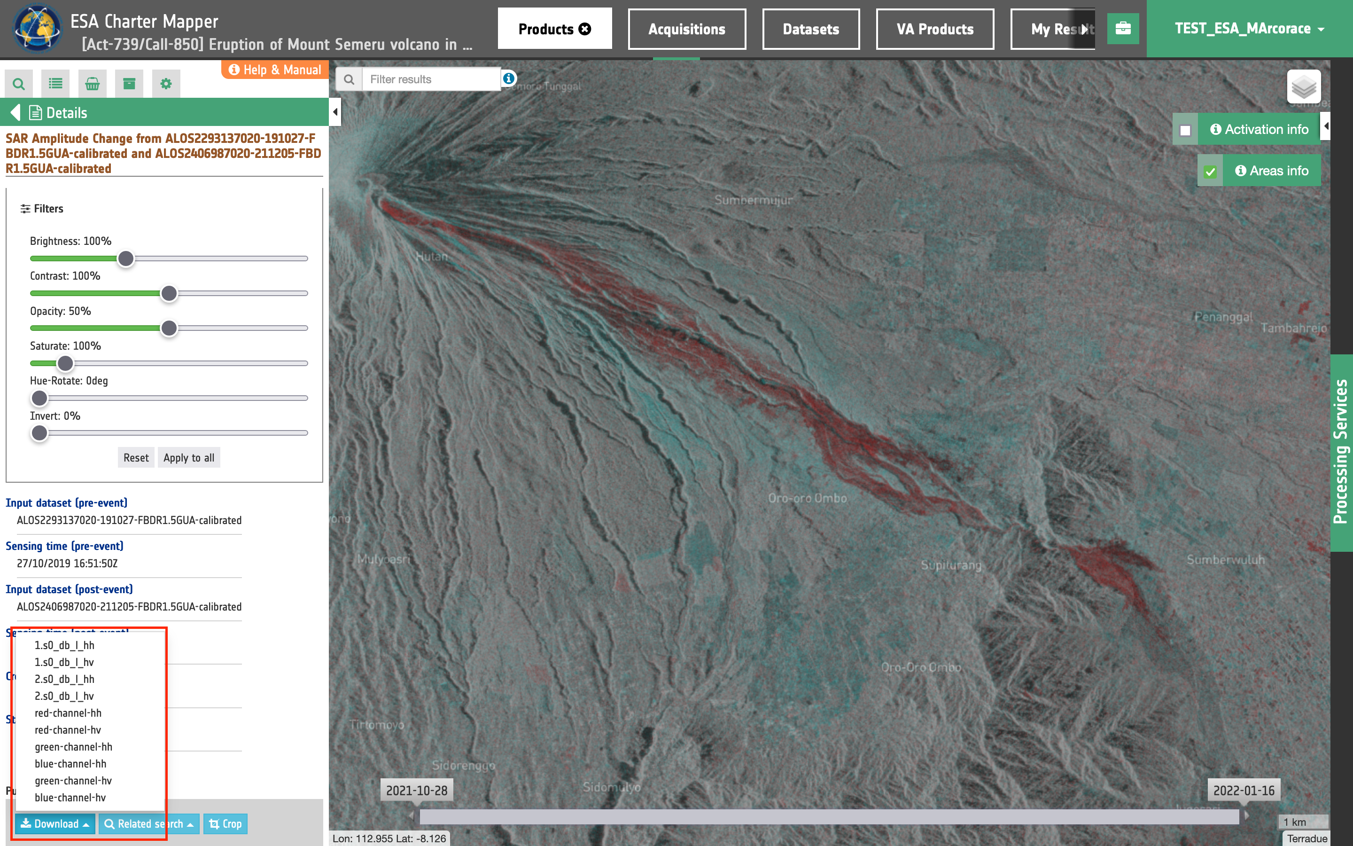Image resolution: width=1353 pixels, height=846 pixels.
Task: Click the info icon beside filter field
Action: pyautogui.click(x=509, y=78)
